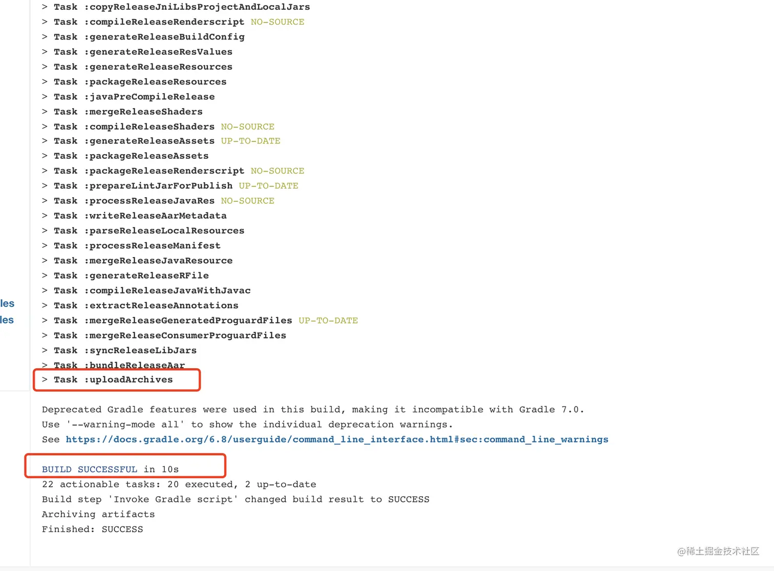Select the ':packageReleaseResources' task line
Image resolution: width=774 pixels, height=571 pixels.
click(134, 81)
